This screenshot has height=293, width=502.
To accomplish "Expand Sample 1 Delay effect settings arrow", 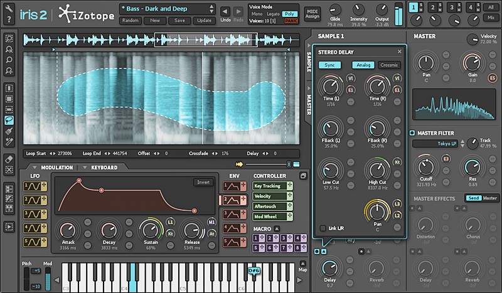I will coord(324,252).
